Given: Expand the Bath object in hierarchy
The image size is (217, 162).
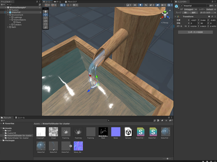Looking at the screenshot, I should 8,27.
